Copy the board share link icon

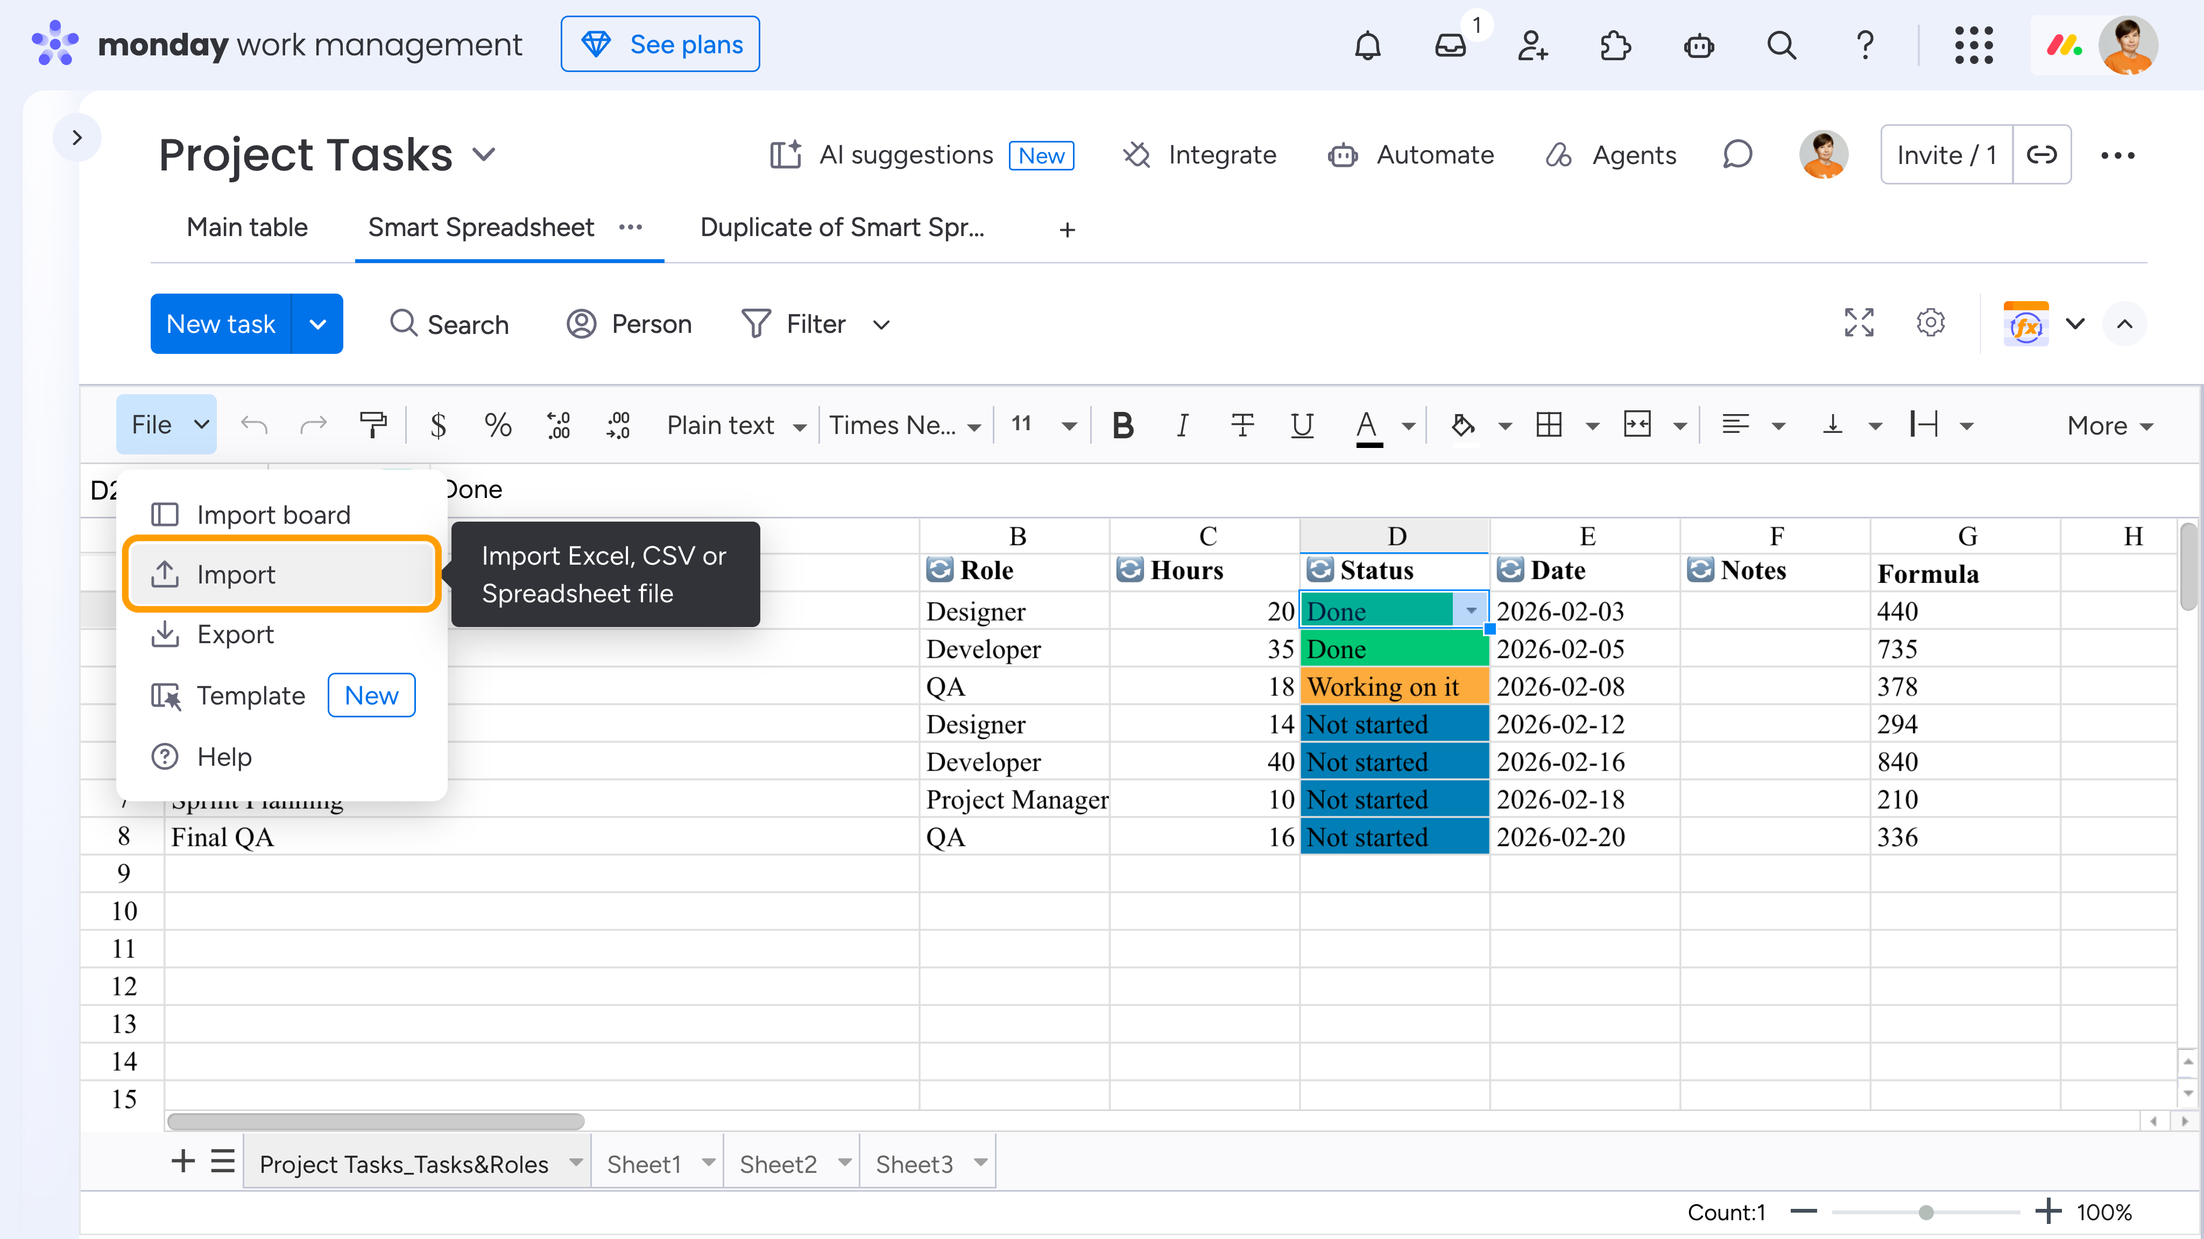[x=2041, y=155]
